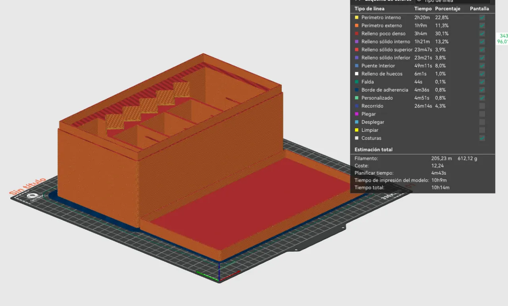Screen dimensions: 508x306
Task: Toggle visibility of Perímetro interno lines
Action: coord(482,17)
